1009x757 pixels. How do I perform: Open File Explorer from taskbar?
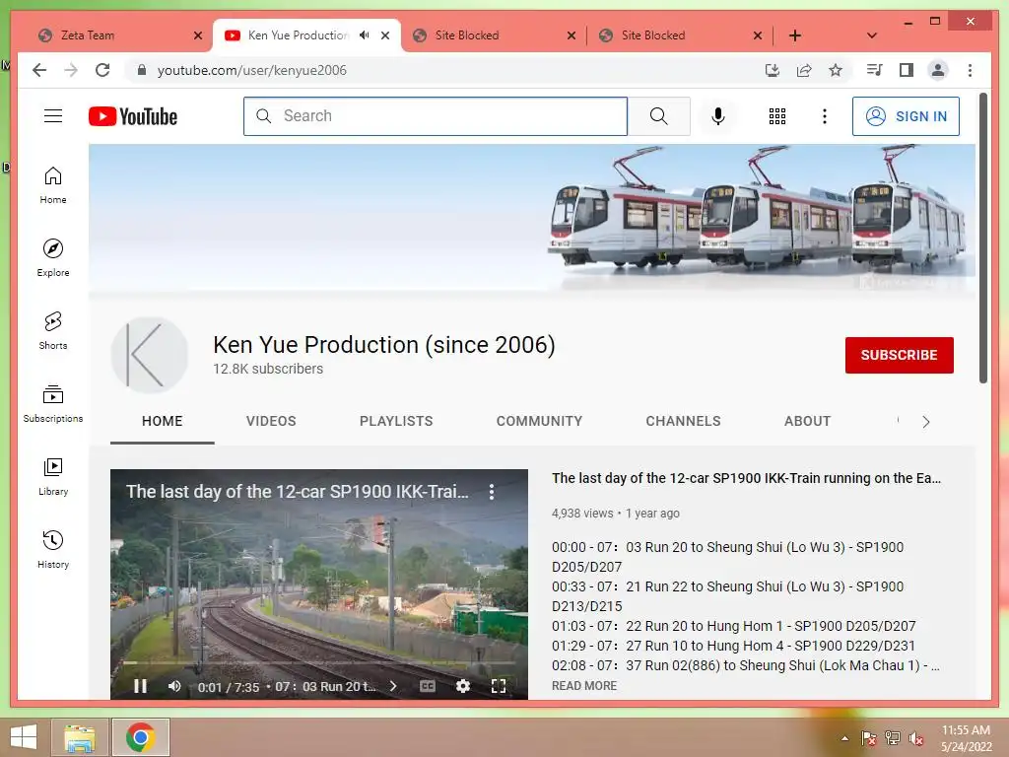click(80, 737)
